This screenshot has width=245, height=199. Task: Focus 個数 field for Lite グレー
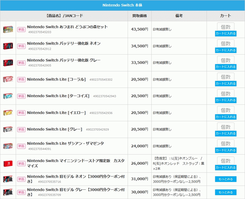pyautogui.click(x=226, y=127)
